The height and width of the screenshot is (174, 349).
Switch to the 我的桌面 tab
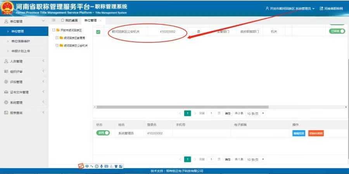69,20
